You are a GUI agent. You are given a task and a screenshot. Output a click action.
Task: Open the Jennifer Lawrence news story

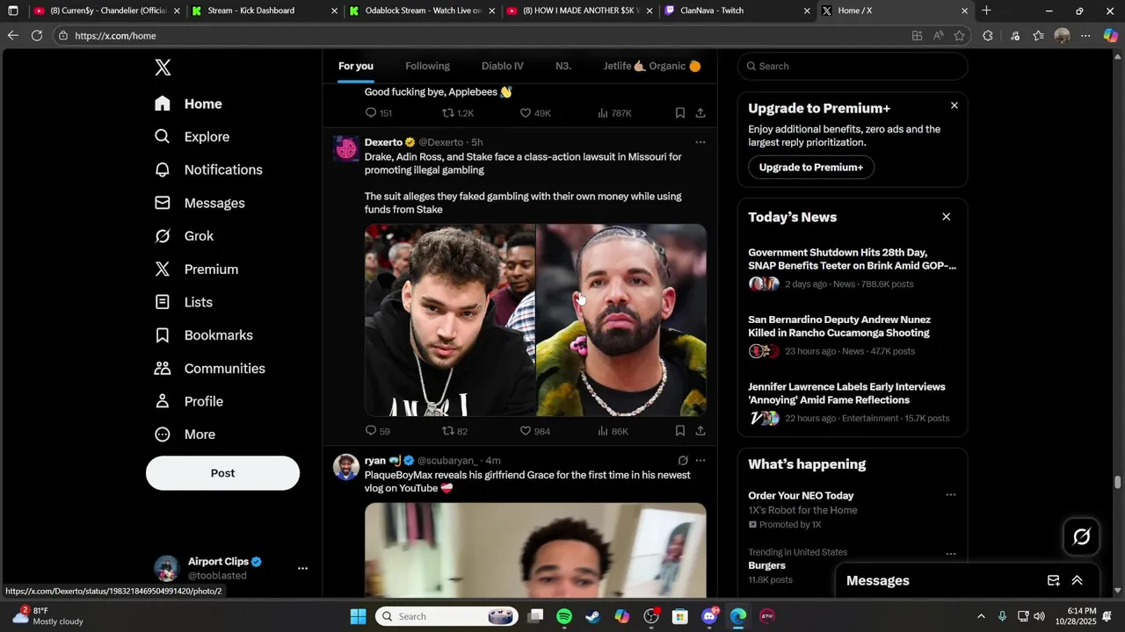click(x=853, y=402)
